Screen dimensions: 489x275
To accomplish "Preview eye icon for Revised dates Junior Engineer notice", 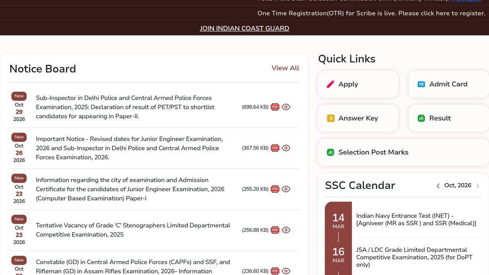I will (x=286, y=148).
